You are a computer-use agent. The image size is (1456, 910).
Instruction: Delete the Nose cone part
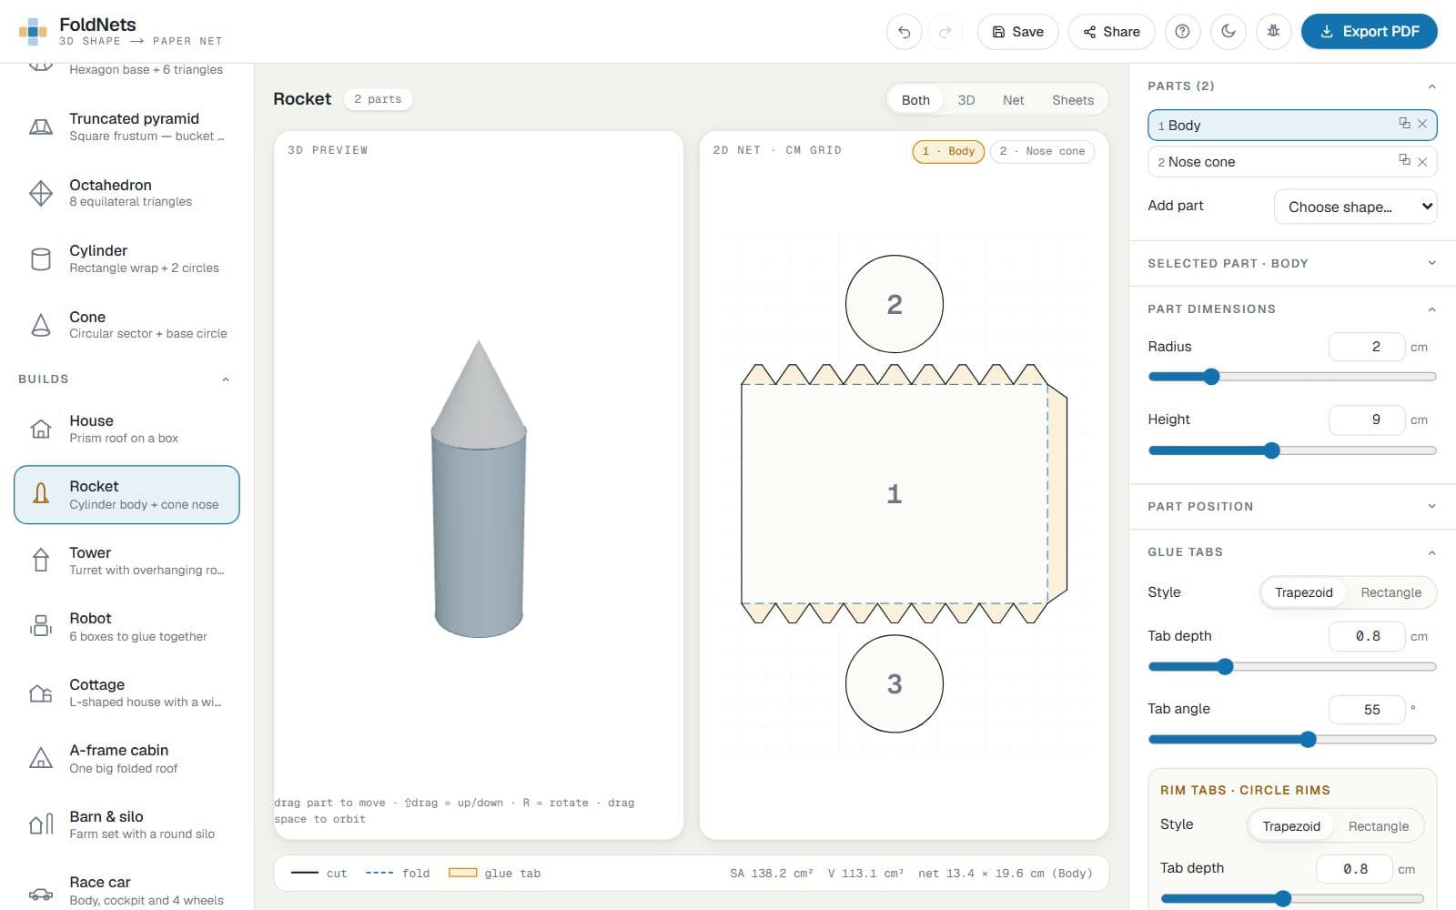pyautogui.click(x=1422, y=162)
